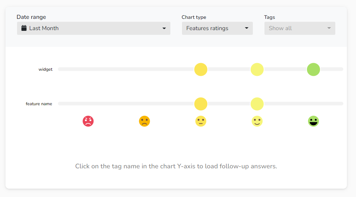The height and width of the screenshot is (197, 356).
Task: Click the widget tag name label
Action: pos(45,69)
